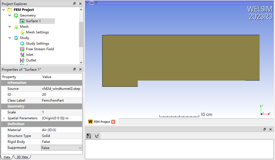Click the view center target icon

[x=96, y=3]
